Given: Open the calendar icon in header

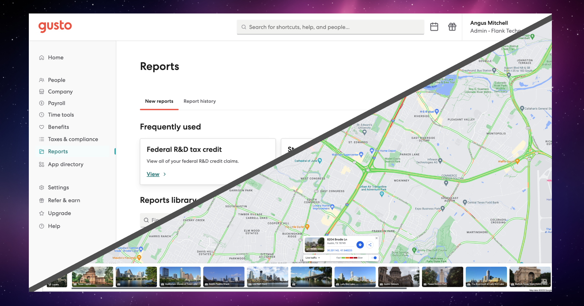Looking at the screenshot, I should (434, 27).
